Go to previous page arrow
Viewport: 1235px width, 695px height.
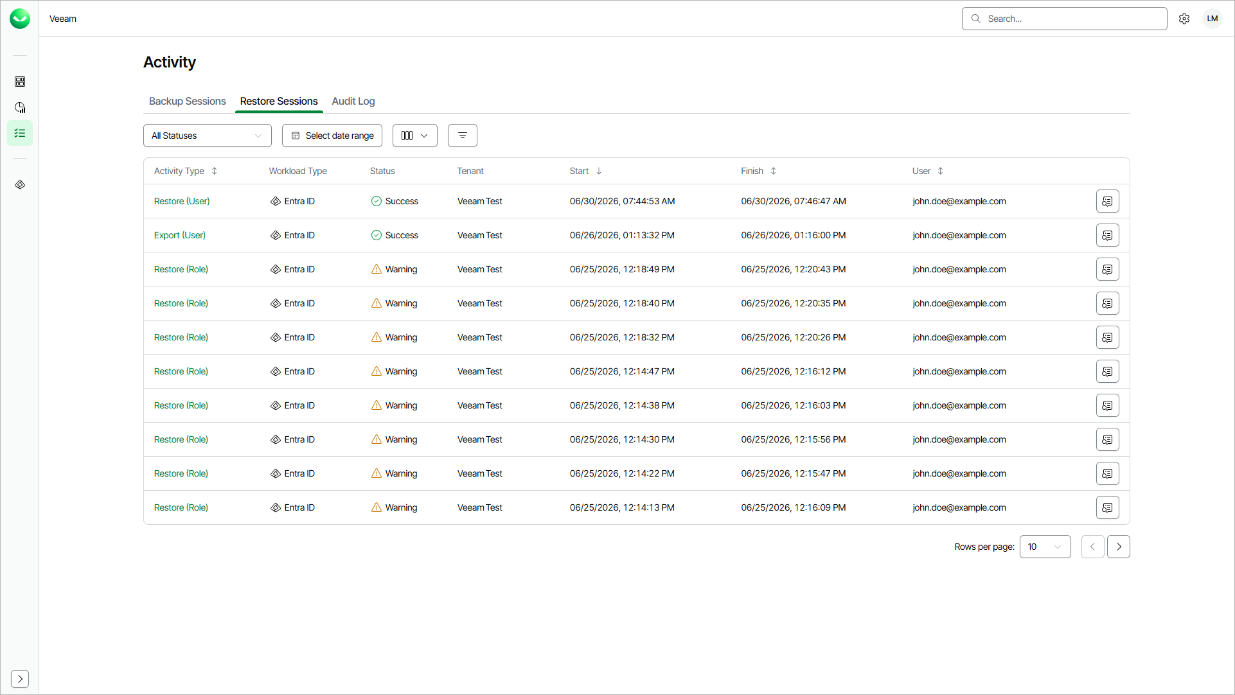1092,547
